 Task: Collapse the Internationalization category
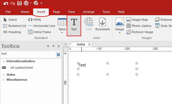coord(4,61)
